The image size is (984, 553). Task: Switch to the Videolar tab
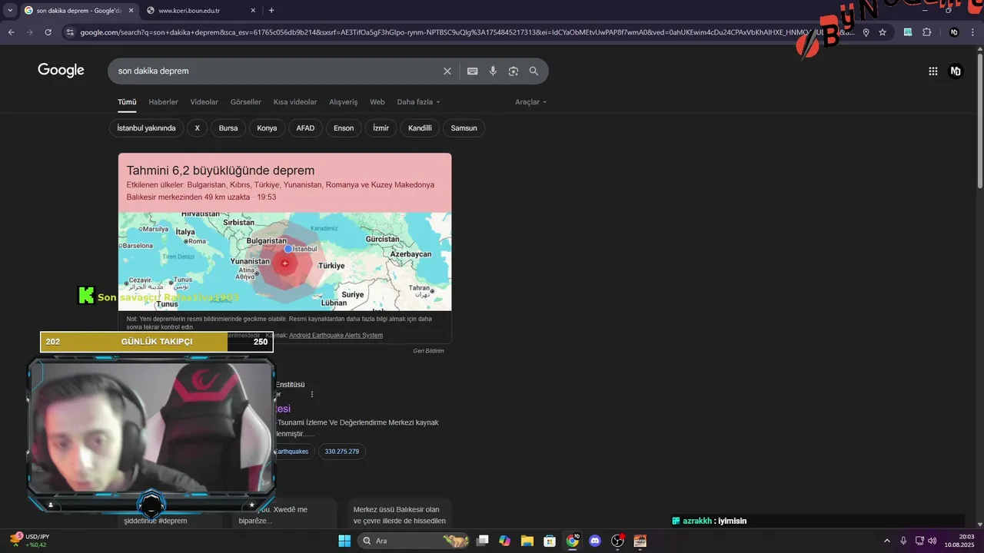(204, 102)
